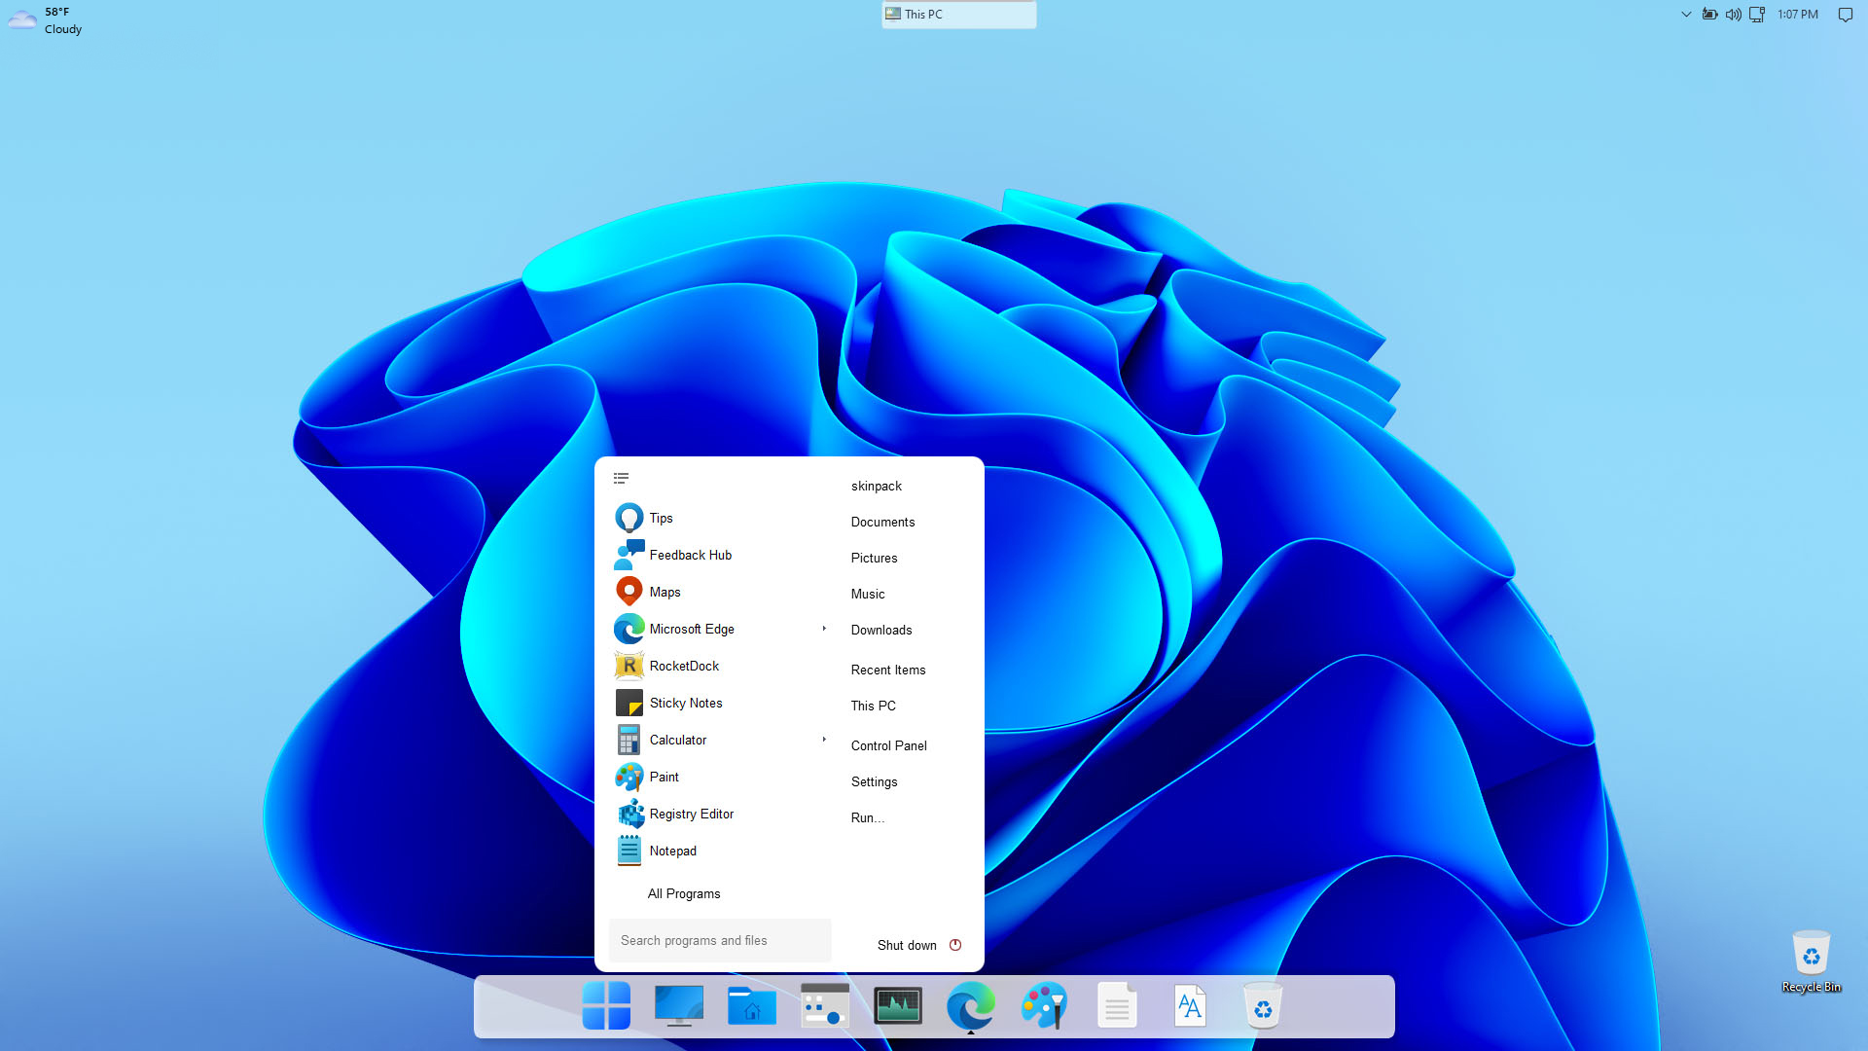The height and width of the screenshot is (1051, 1868).
Task: Click the Fonts icon in dock
Action: (1189, 1005)
